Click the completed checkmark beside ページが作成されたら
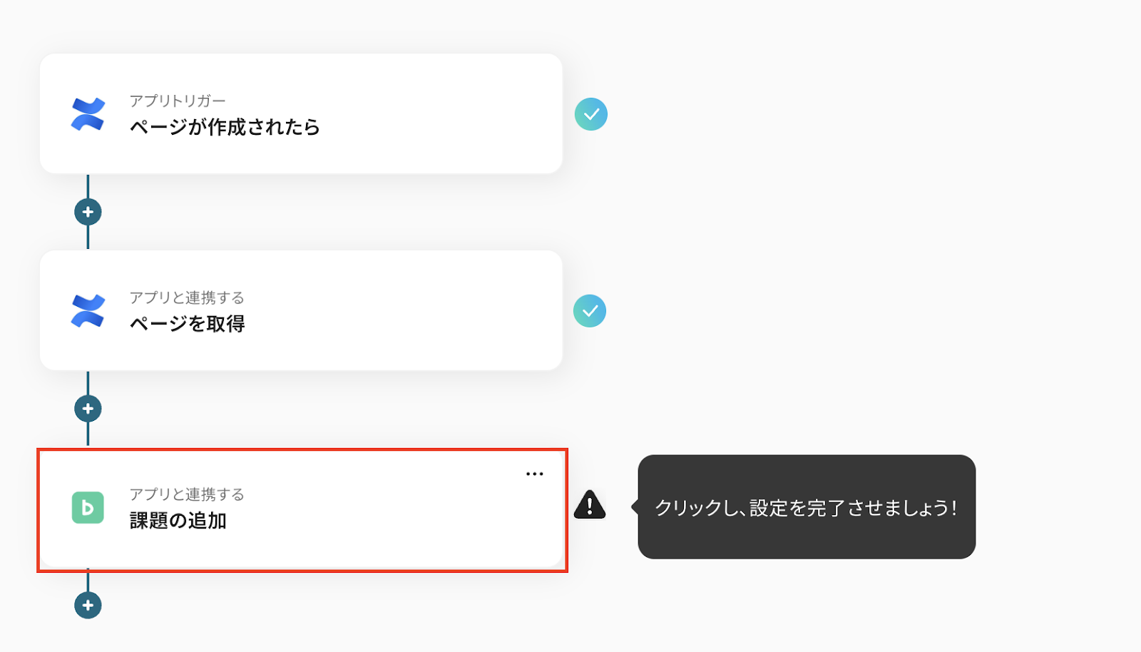The height and width of the screenshot is (652, 1141). (591, 114)
